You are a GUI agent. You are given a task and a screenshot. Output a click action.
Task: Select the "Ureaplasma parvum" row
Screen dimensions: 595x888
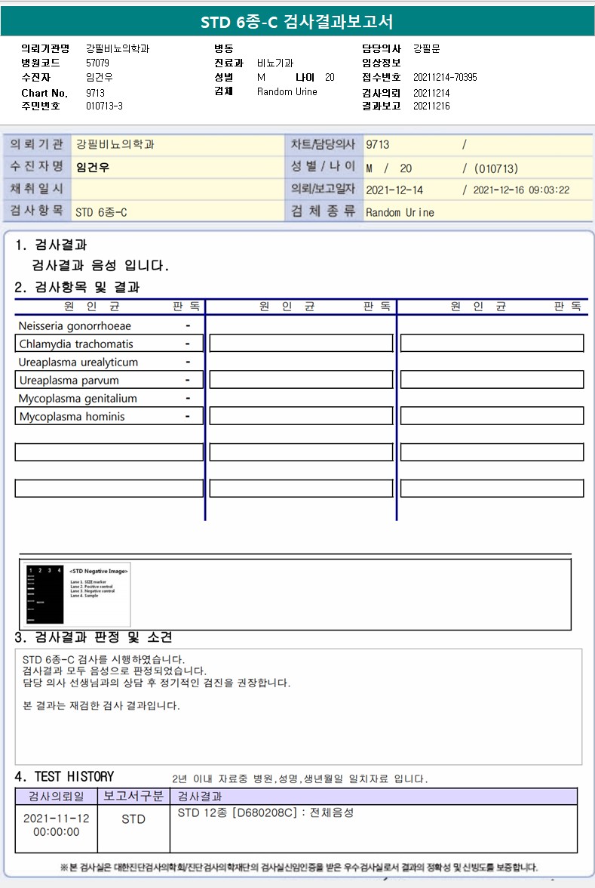(x=109, y=380)
